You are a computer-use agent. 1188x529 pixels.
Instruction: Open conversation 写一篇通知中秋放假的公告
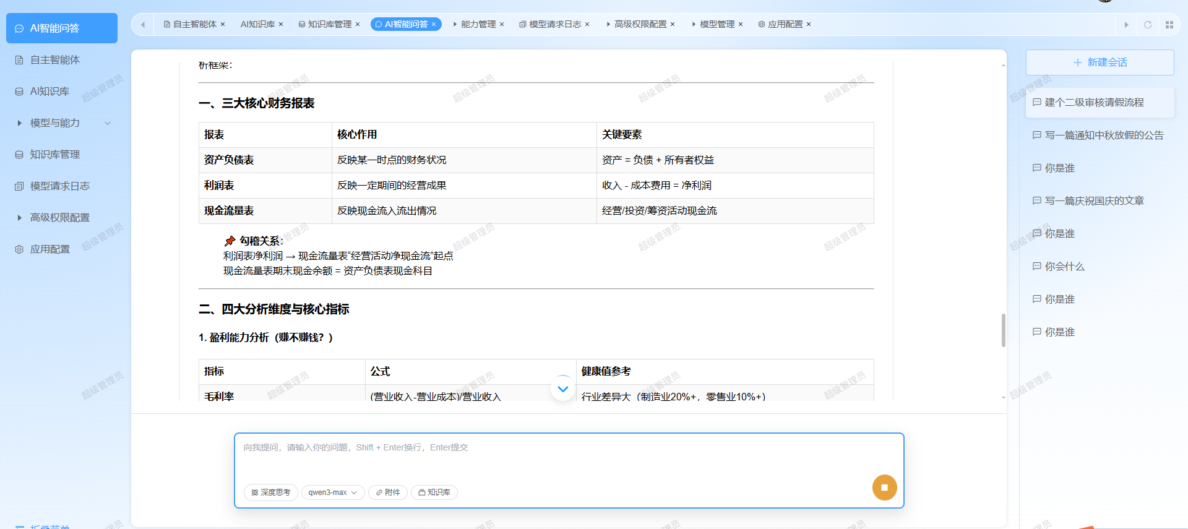[x=1100, y=135]
